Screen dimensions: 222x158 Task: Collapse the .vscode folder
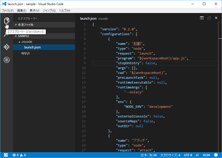click(x=27, y=42)
